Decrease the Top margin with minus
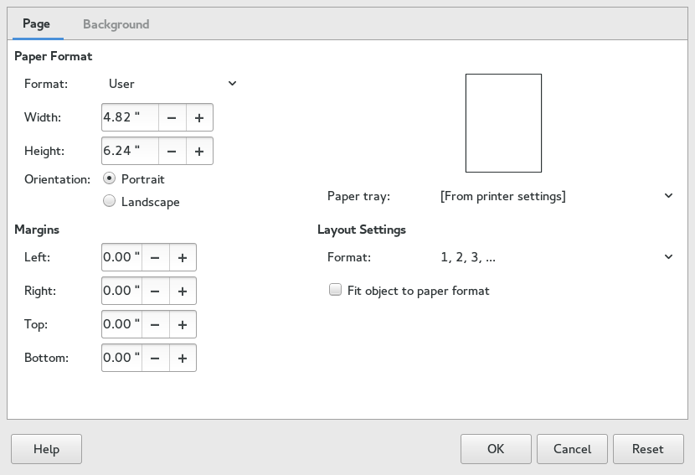Screen dimensions: 695x475 155,325
